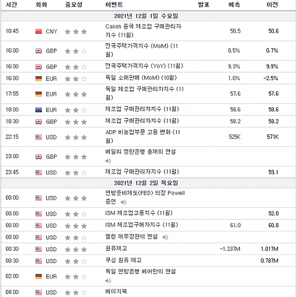
Task: Click importance stars for Caixin PMI row
Action: tap(76, 31)
